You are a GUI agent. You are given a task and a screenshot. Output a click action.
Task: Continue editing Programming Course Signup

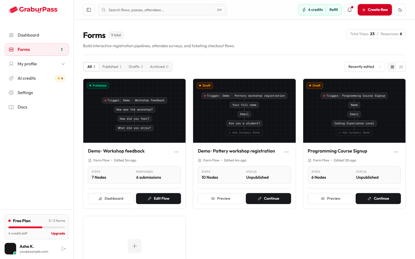point(378,199)
